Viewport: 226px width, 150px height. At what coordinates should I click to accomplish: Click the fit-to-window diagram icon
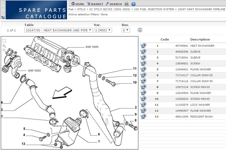(4, 41)
